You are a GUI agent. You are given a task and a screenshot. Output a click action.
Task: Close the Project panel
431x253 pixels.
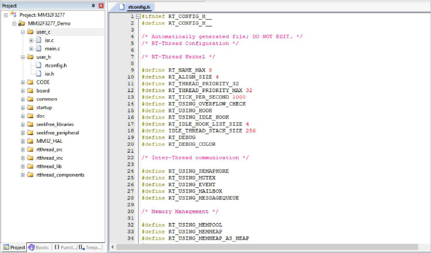(x=101, y=5)
